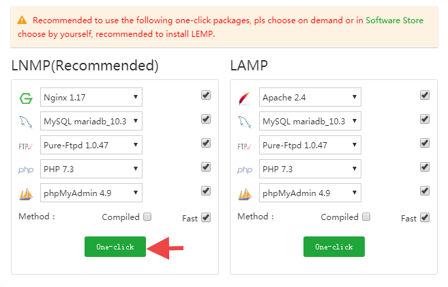Click One-click button under LAMP

click(x=334, y=247)
